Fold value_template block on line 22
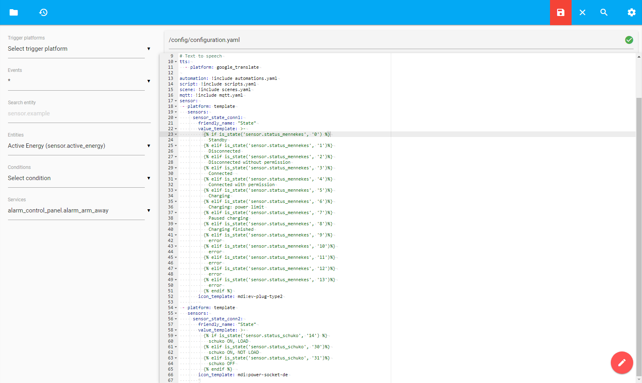Screen dimensions: 642x383 176,129
